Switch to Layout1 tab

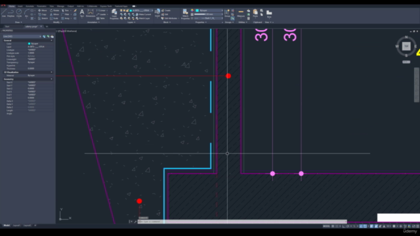click(16, 226)
